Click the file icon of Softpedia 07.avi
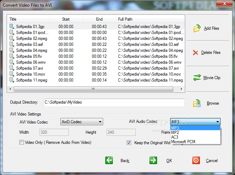Screen dimensions: 235x175 (12, 68)
